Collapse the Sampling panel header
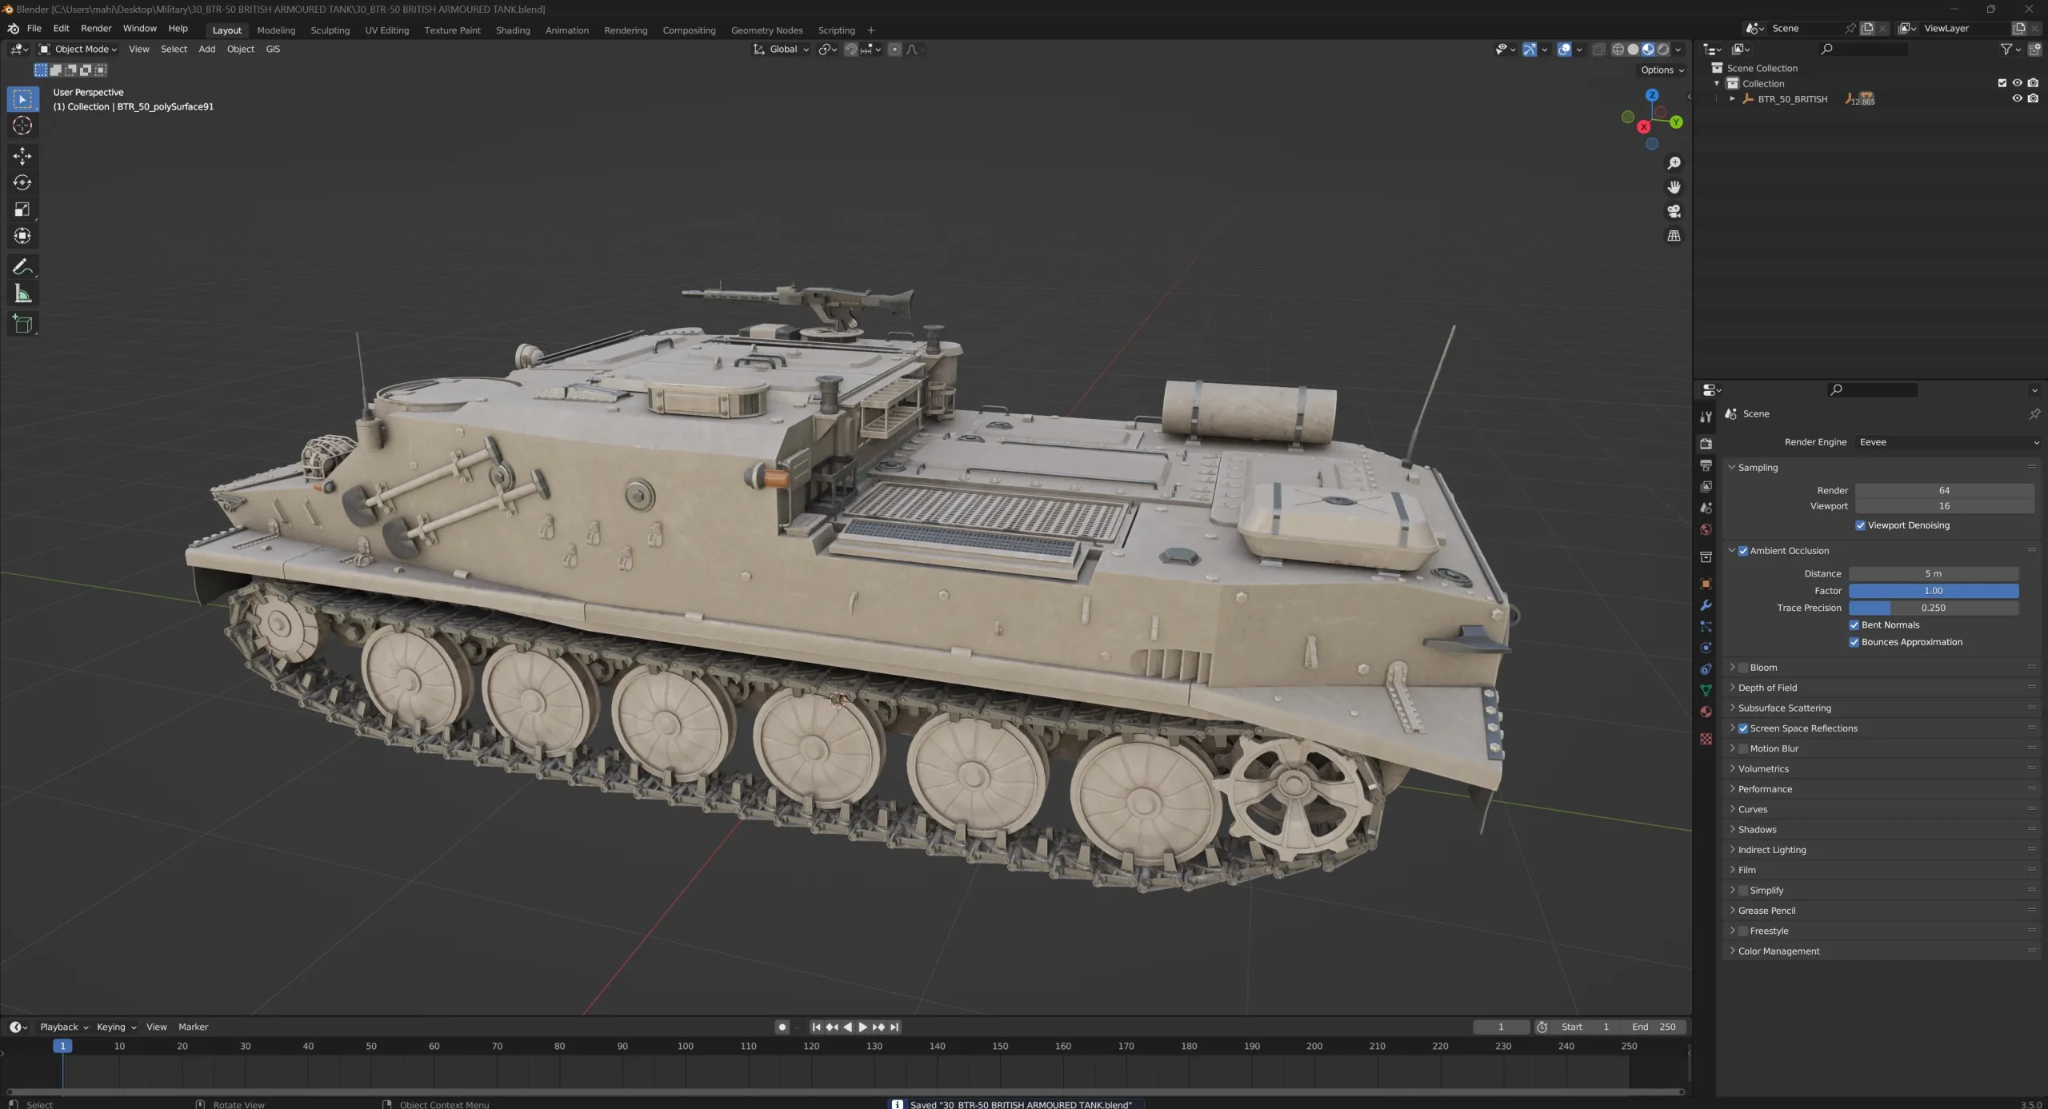This screenshot has width=2048, height=1109. click(1757, 467)
